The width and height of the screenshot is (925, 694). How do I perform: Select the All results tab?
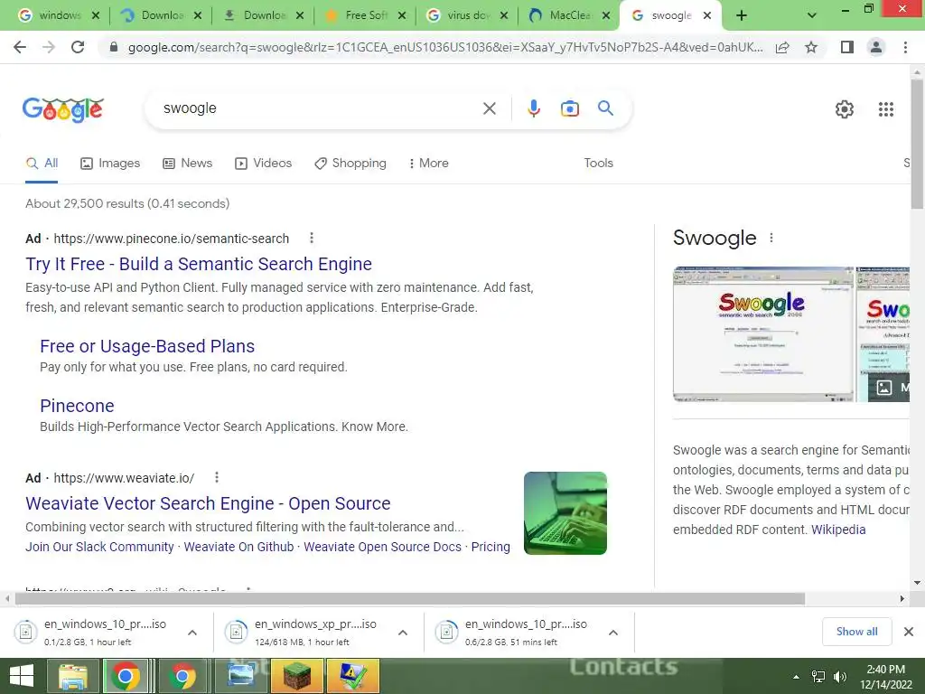click(x=42, y=164)
